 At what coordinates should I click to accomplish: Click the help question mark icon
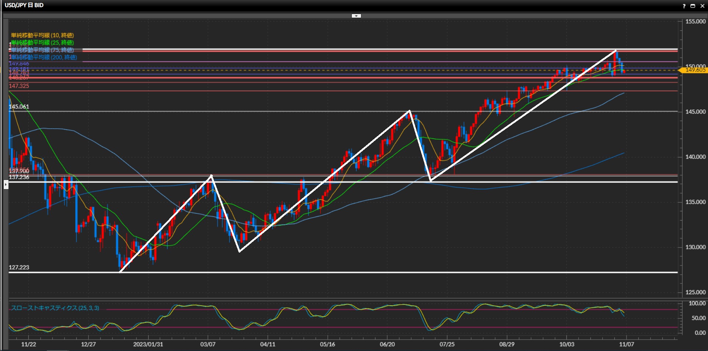[x=684, y=6]
